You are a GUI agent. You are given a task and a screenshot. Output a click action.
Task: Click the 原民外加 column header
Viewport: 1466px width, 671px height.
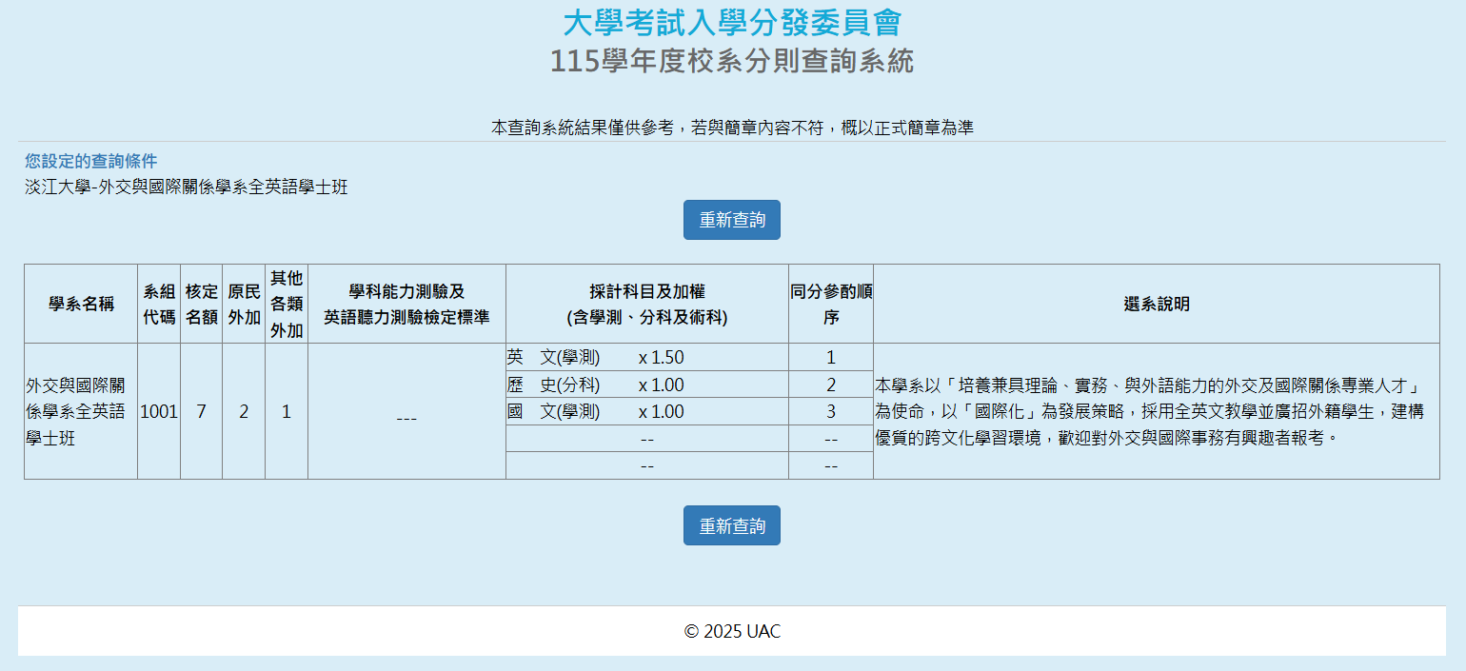pyautogui.click(x=244, y=304)
